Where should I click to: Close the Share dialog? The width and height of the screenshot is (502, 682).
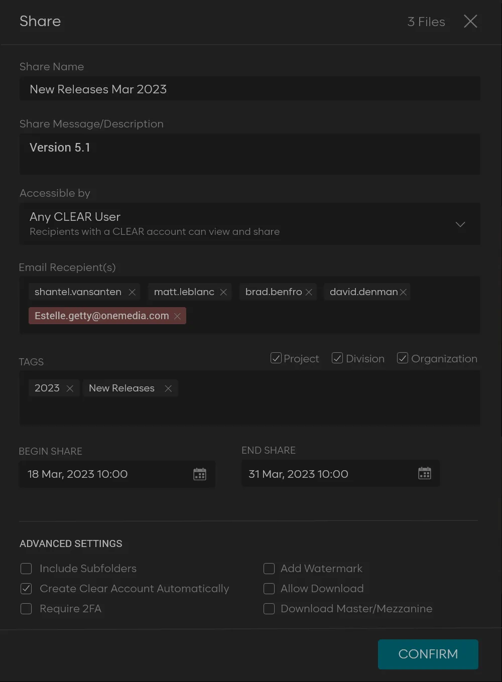(470, 21)
